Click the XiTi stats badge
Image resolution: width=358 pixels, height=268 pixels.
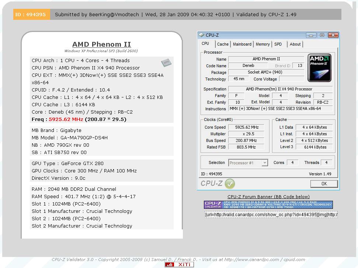point(179,264)
